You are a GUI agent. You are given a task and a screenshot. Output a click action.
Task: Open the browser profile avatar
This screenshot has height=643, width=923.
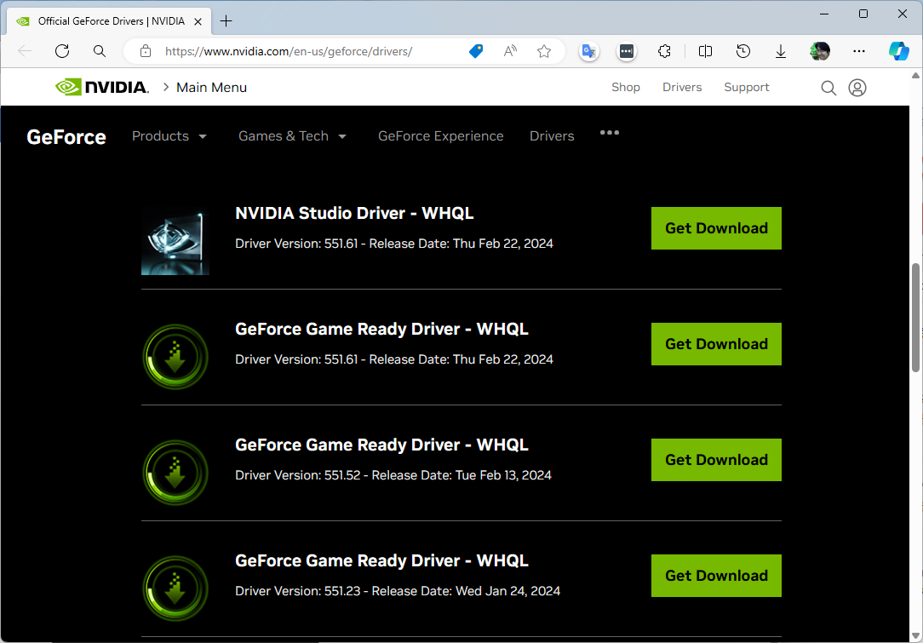click(x=819, y=51)
